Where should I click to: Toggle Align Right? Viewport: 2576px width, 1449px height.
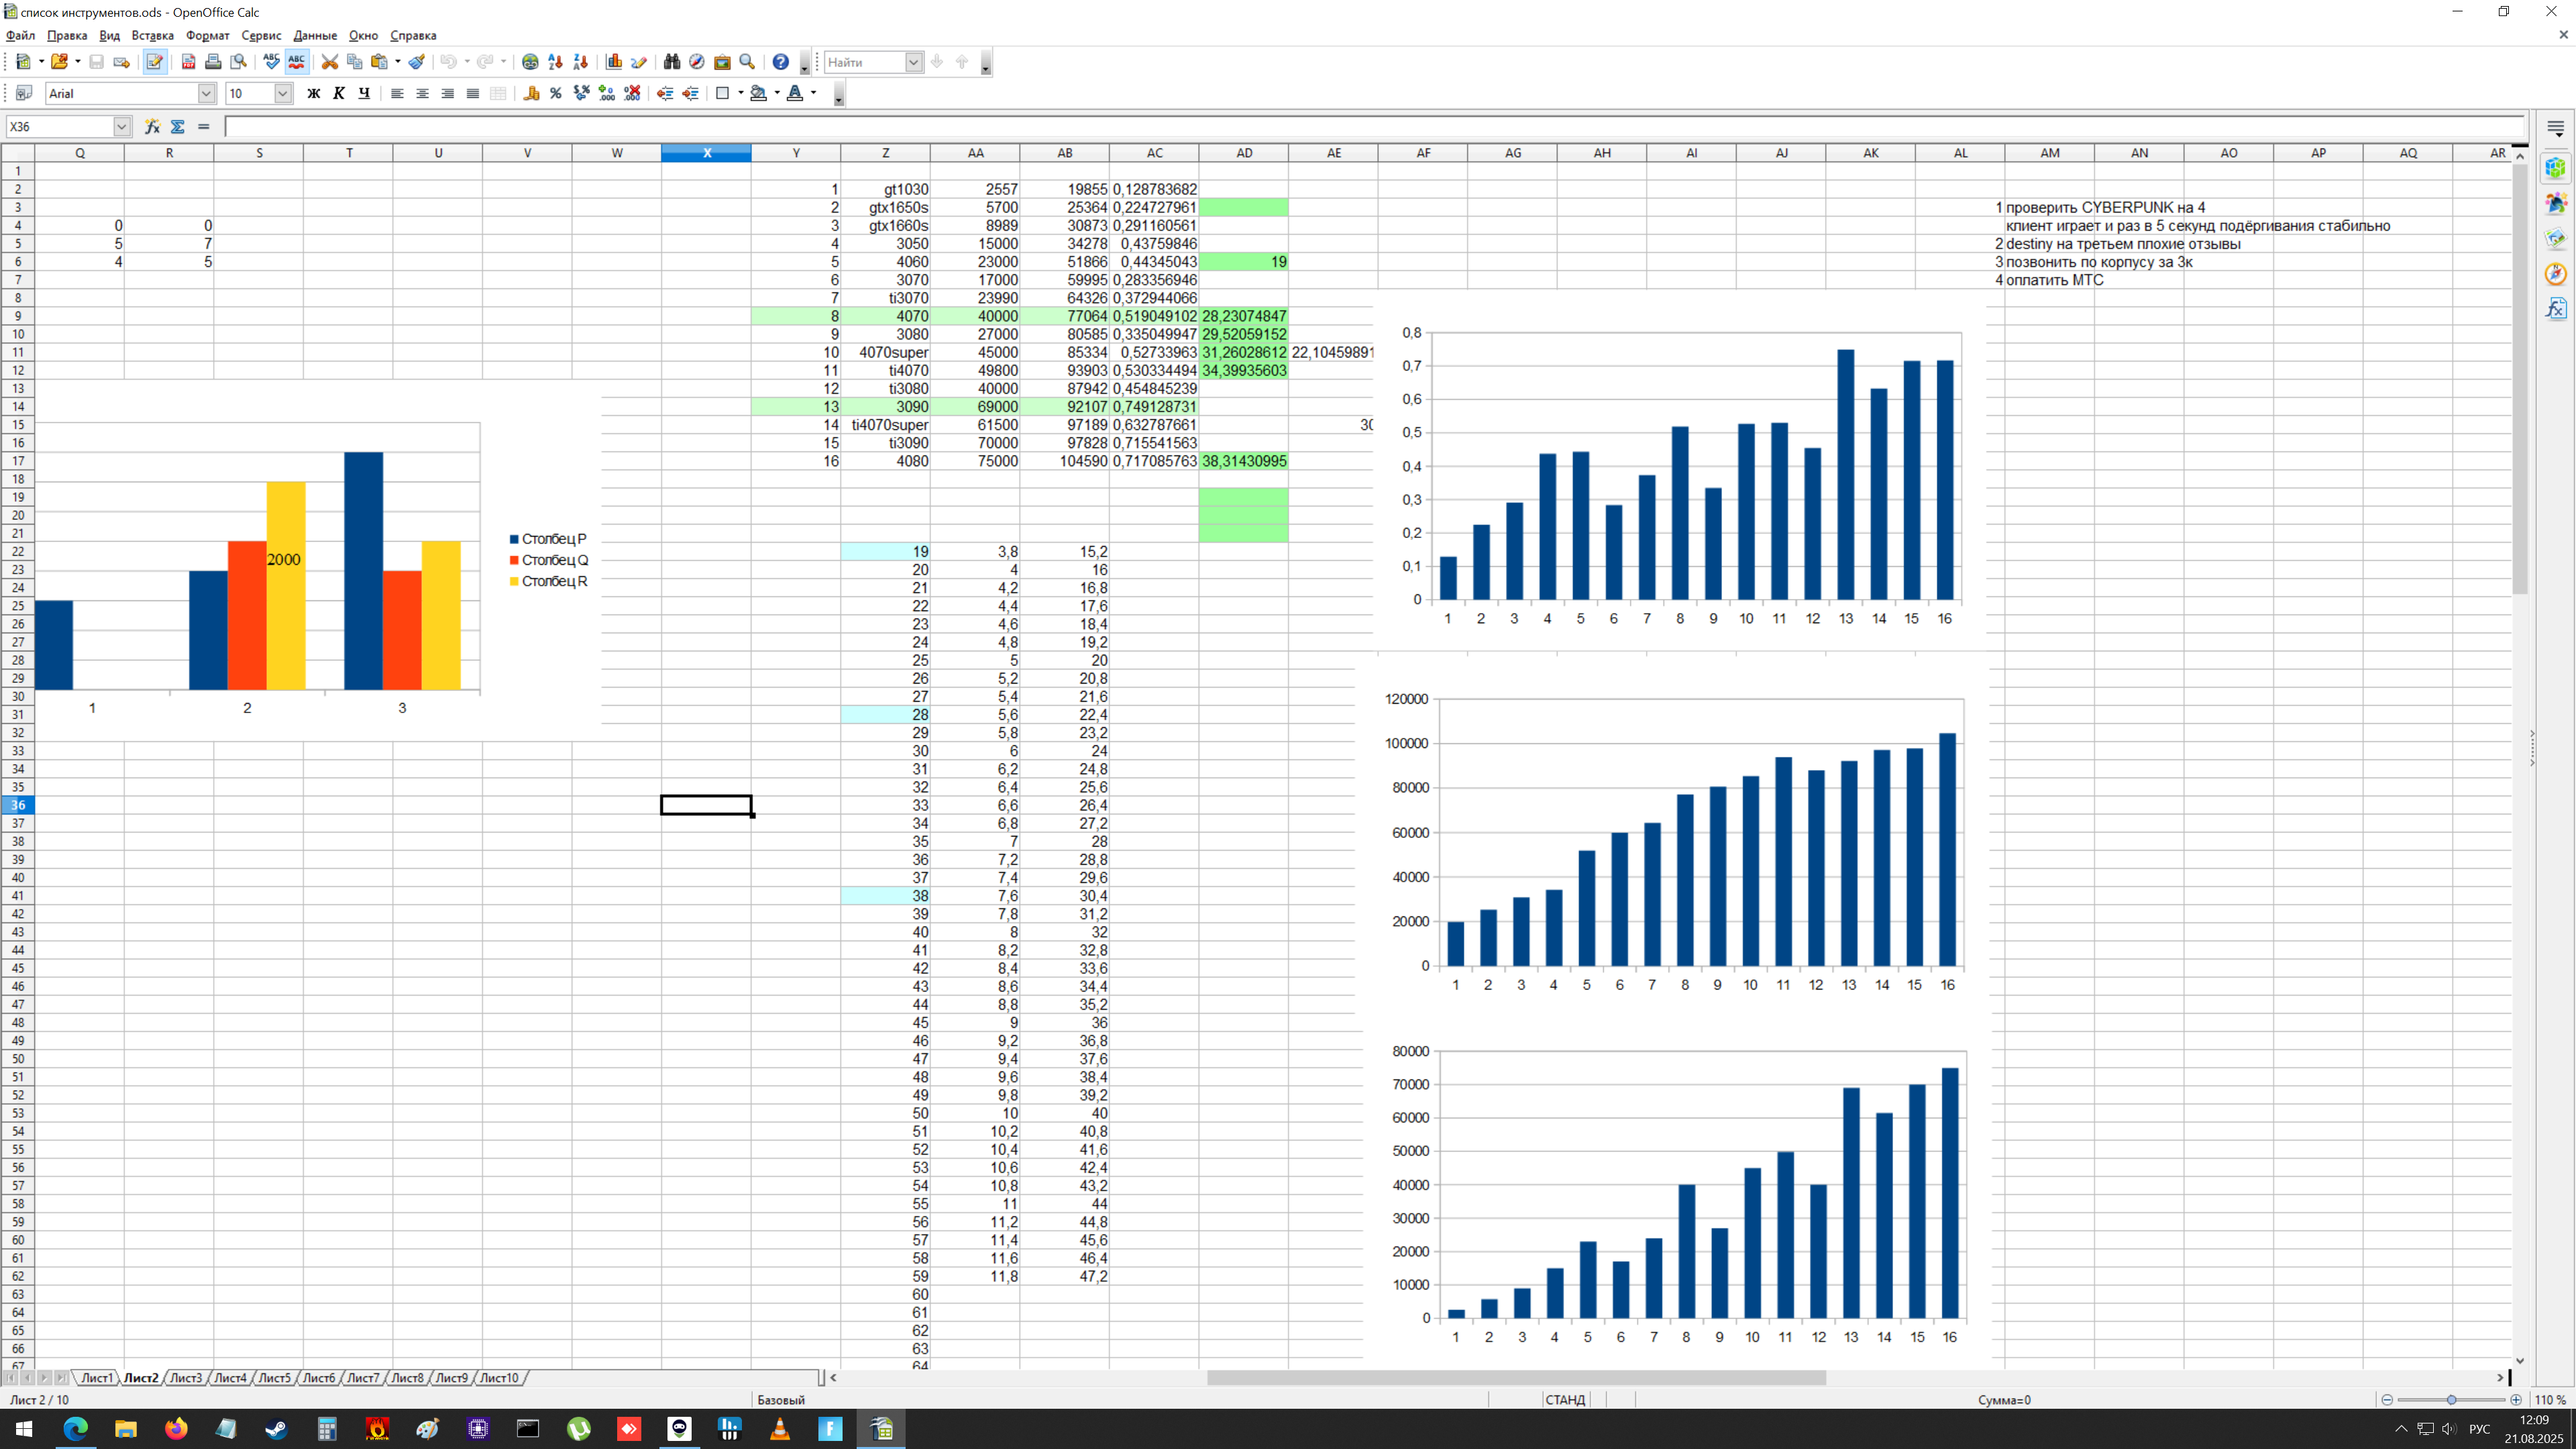(447, 93)
